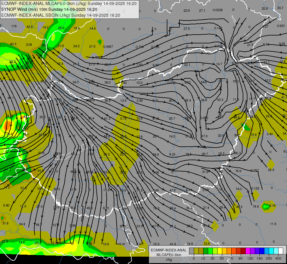This screenshot has width=287, height=264.
Task: Click the legend tick label 12
Action: (x=203, y=258)
